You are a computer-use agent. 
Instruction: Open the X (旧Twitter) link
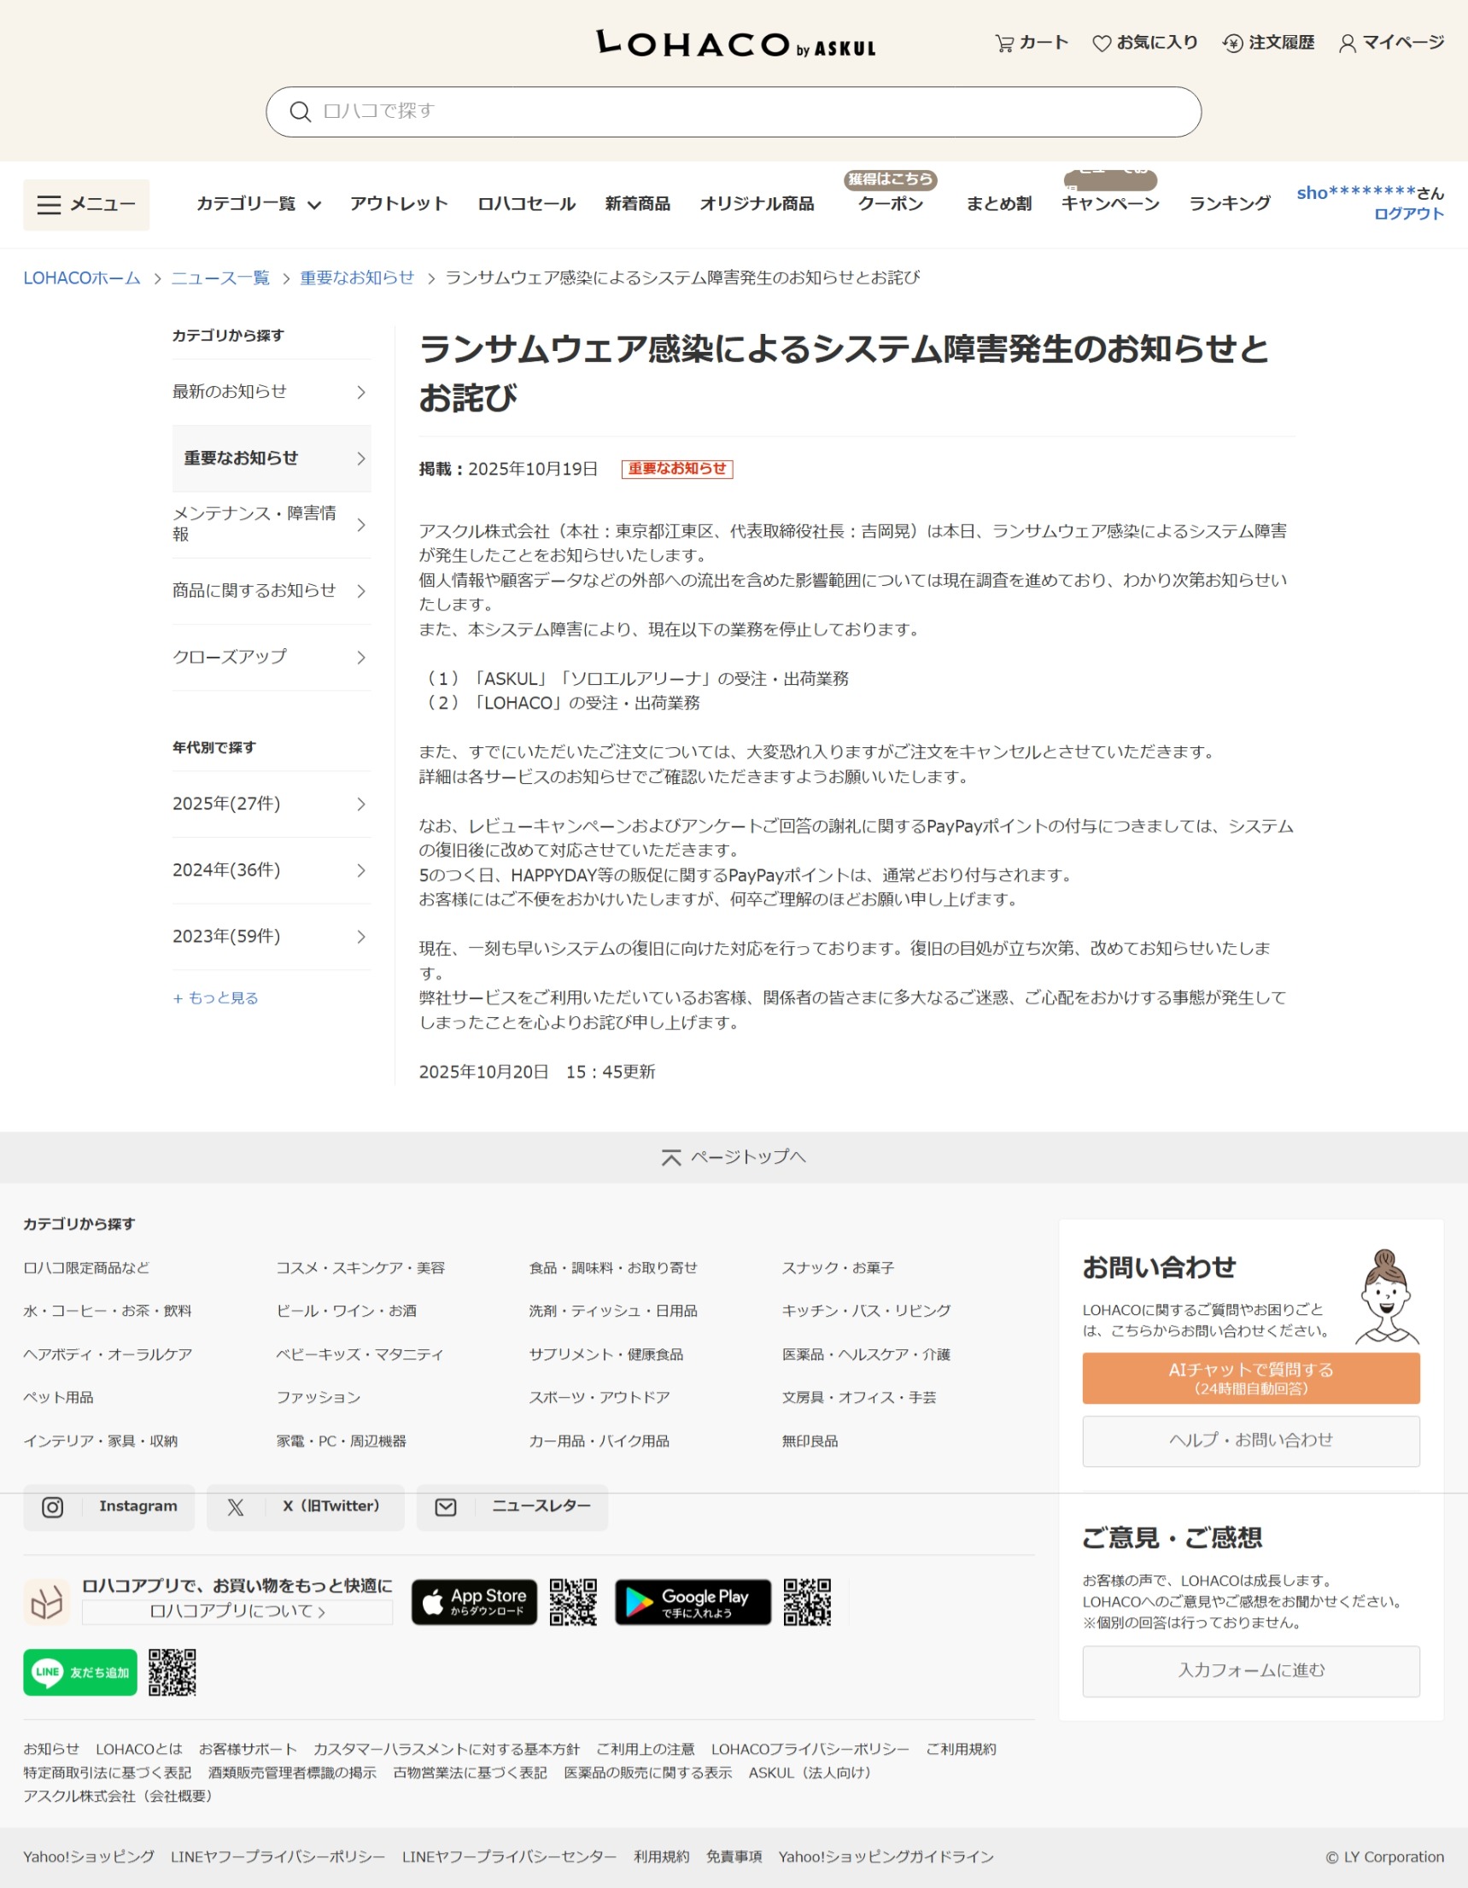click(x=305, y=1507)
